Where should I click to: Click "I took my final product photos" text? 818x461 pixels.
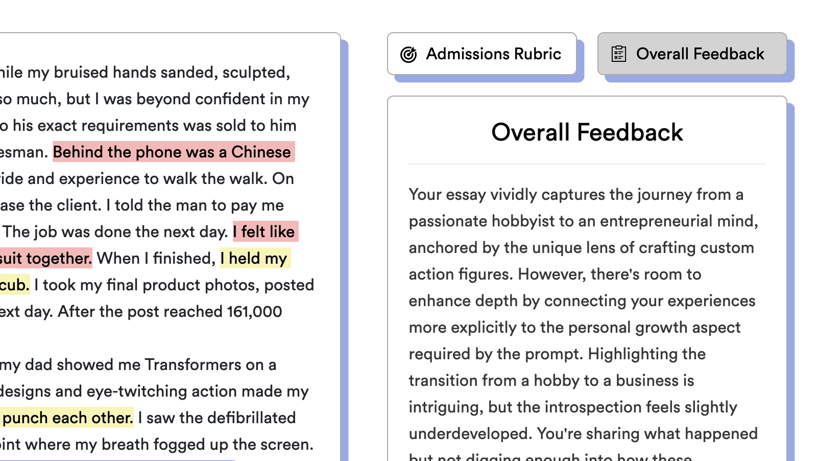point(147,285)
